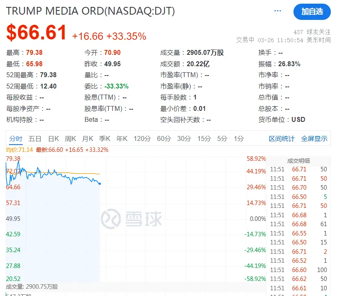Select the 120分 interval tab

(142, 139)
